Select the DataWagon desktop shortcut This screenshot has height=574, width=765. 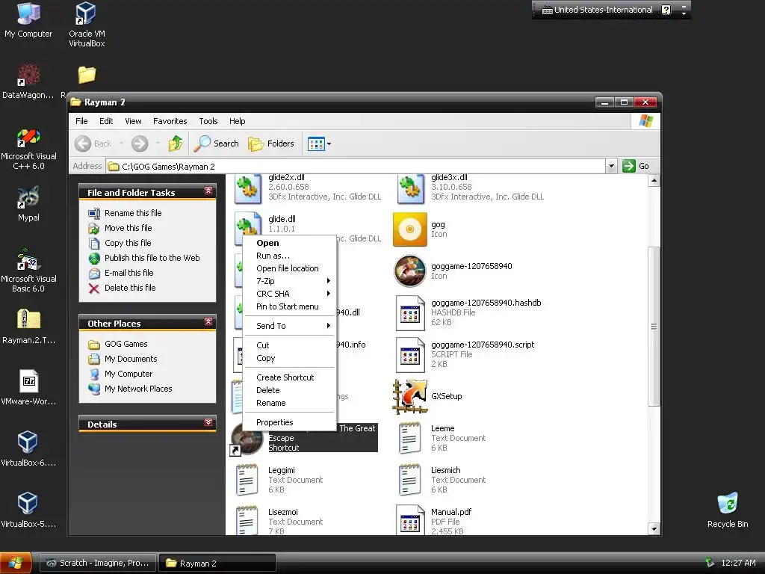28,81
